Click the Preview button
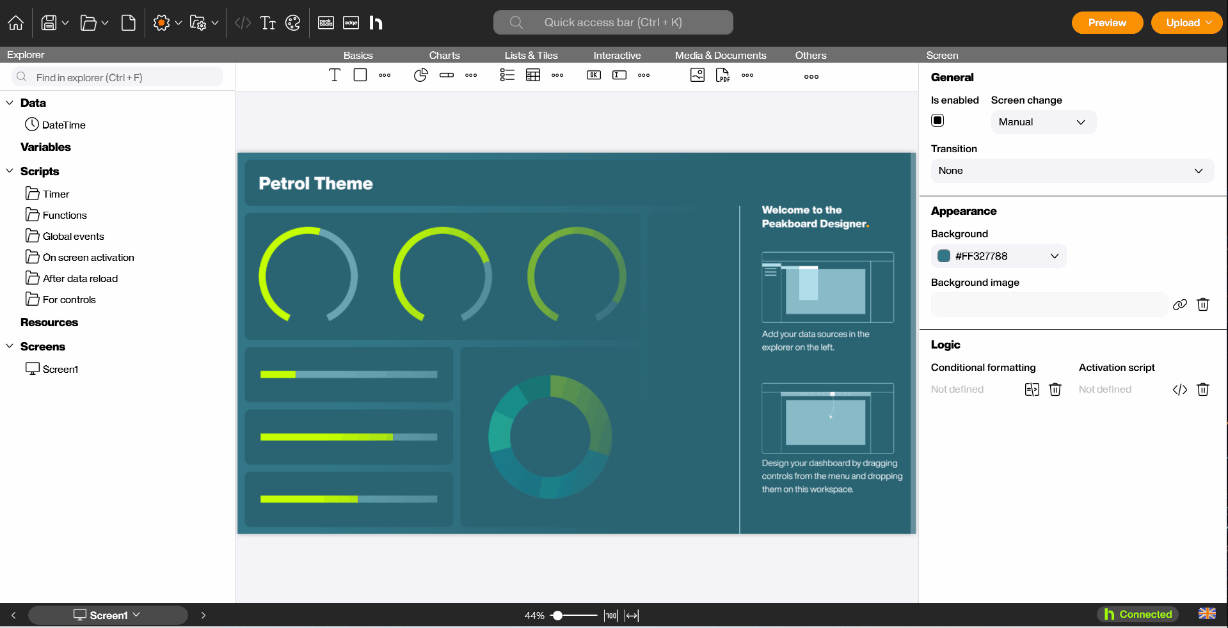 (x=1106, y=23)
